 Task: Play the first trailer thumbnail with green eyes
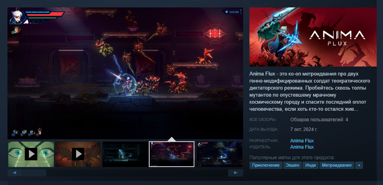31,154
